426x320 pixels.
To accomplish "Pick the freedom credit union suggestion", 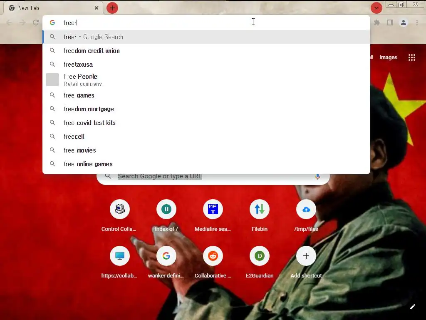I will coord(206,50).
